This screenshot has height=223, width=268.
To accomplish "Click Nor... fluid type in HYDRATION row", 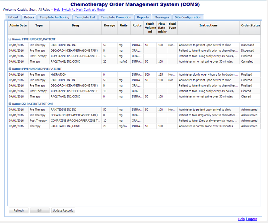I will [172, 75].
